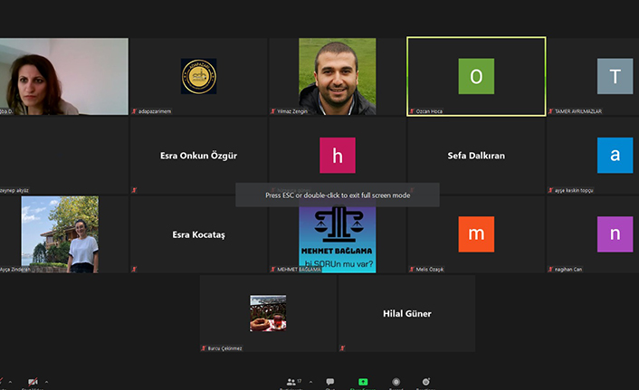Image resolution: width=639 pixels, height=390 pixels.
Task: Click Yilmaz Zengin's video thumbnail
Action: [x=337, y=77]
